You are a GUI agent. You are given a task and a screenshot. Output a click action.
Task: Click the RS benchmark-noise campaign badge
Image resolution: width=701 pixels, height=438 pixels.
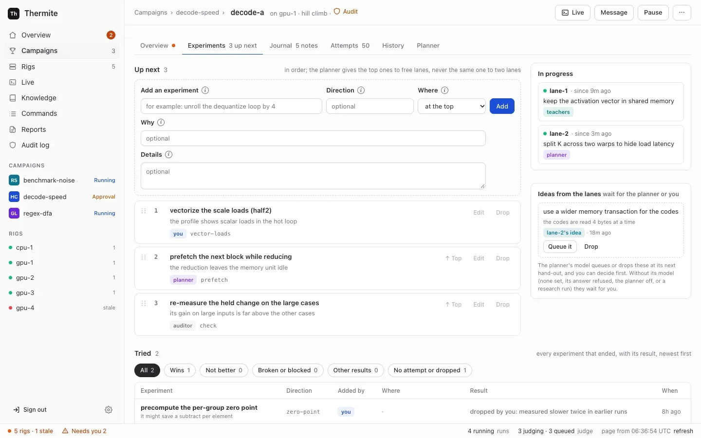[x=14, y=180]
